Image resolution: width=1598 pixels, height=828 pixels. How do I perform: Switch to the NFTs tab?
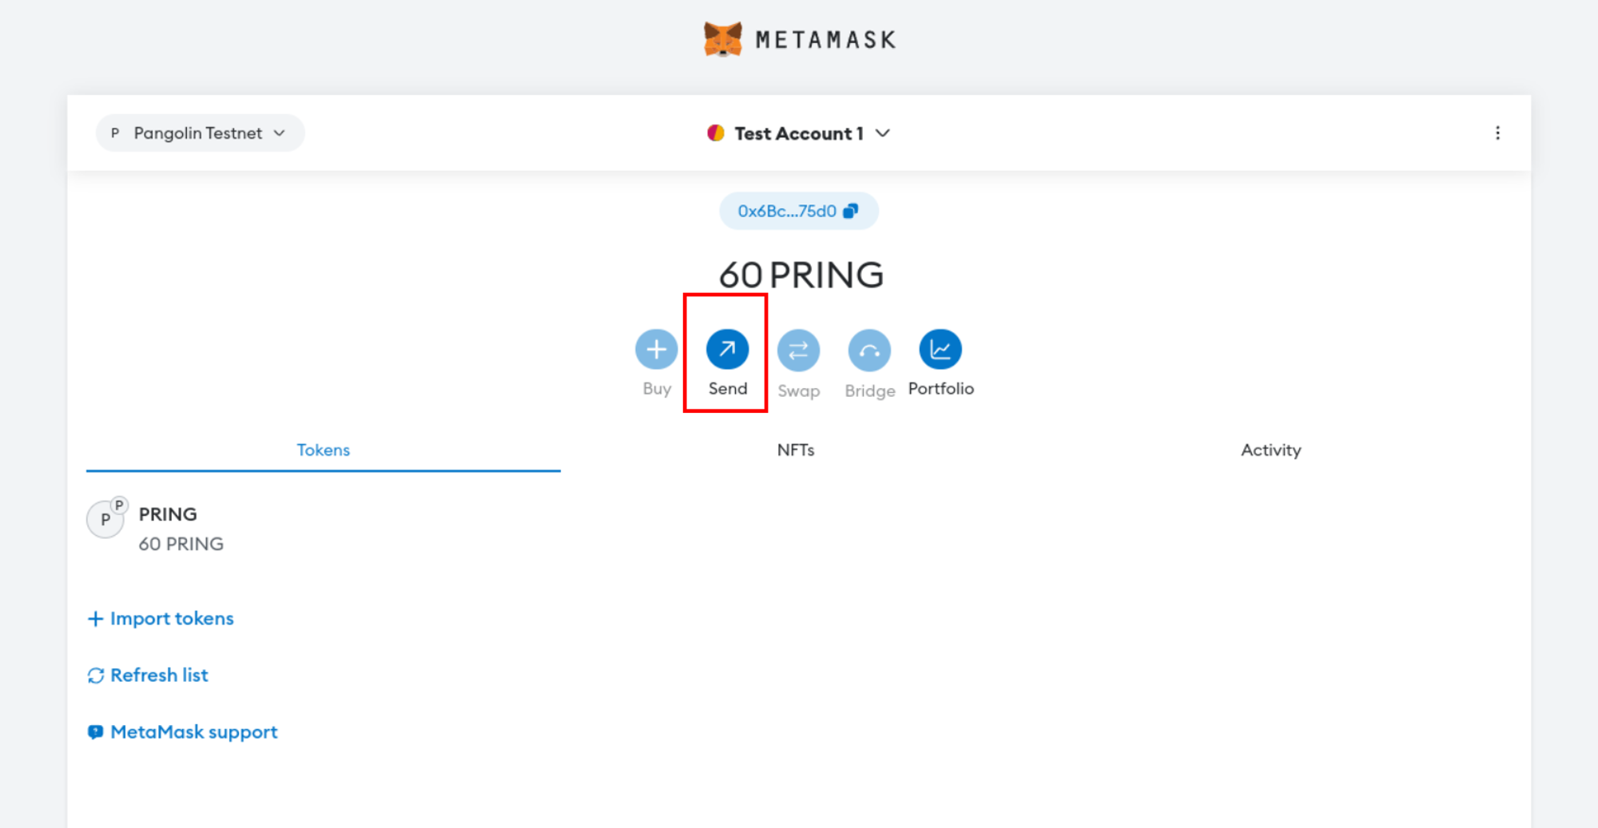click(x=796, y=450)
